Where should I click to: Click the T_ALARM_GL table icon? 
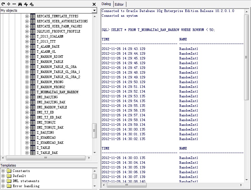pos(33,52)
